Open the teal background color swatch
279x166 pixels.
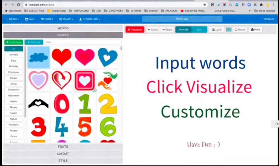[x=228, y=30]
